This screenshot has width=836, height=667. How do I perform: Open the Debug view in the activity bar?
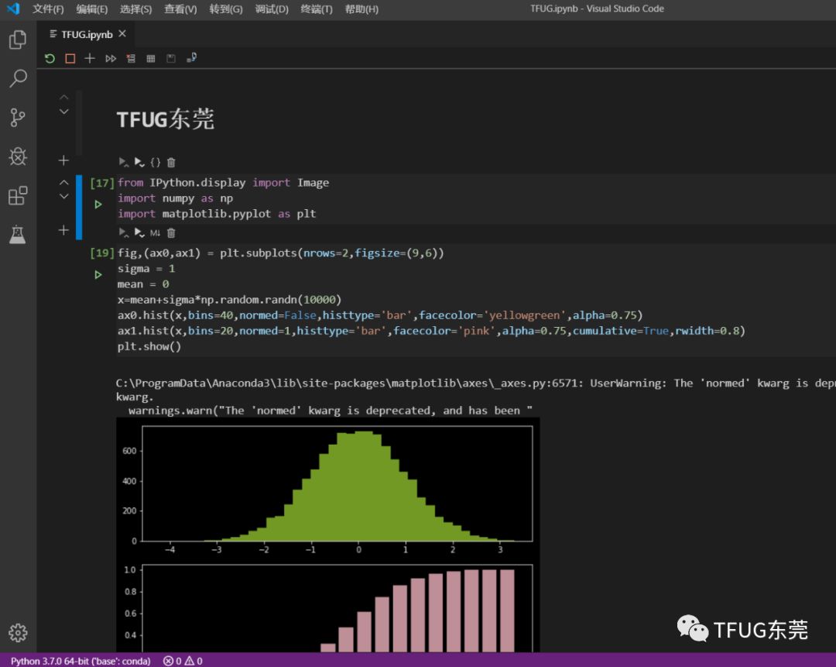point(18,156)
